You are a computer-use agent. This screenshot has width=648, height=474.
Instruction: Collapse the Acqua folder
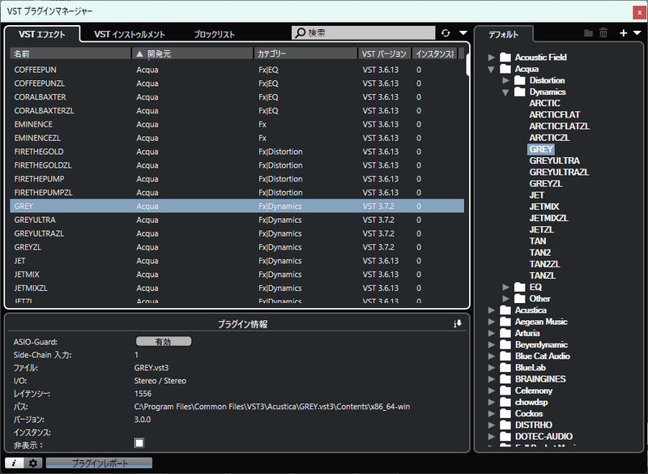coord(492,69)
